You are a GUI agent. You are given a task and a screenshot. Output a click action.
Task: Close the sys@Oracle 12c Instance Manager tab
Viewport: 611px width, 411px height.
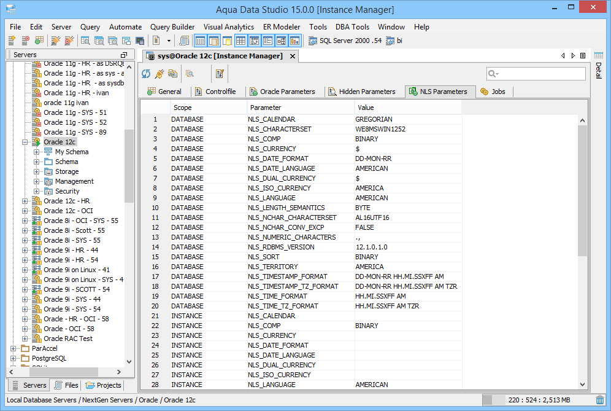tap(292, 56)
